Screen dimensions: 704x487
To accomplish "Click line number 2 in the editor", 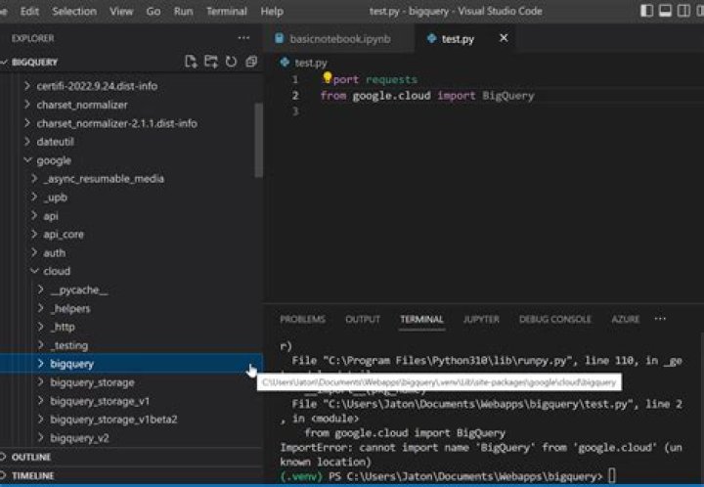I will click(x=295, y=96).
